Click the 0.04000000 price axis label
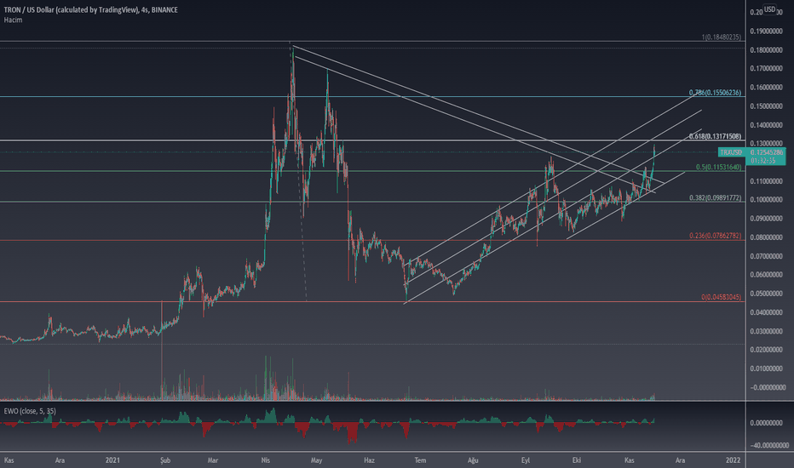This screenshot has width=794, height=468. pos(767,312)
